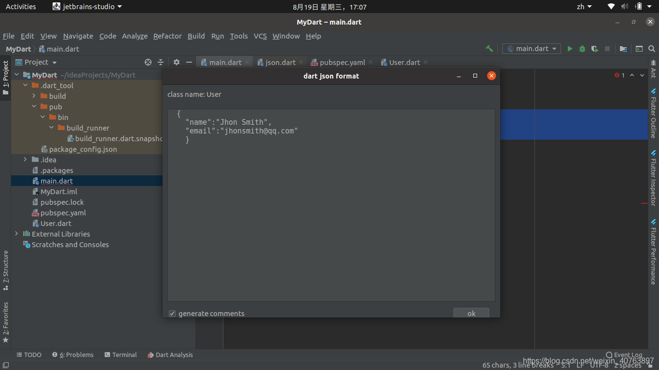Go to previous highlighted error arrow

point(632,75)
